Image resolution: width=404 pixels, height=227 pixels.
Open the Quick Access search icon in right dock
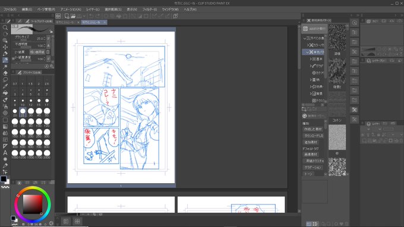click(x=355, y=23)
